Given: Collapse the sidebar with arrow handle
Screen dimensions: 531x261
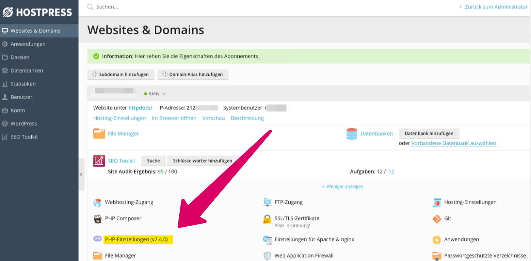Looking at the screenshot, I should click(x=81, y=175).
